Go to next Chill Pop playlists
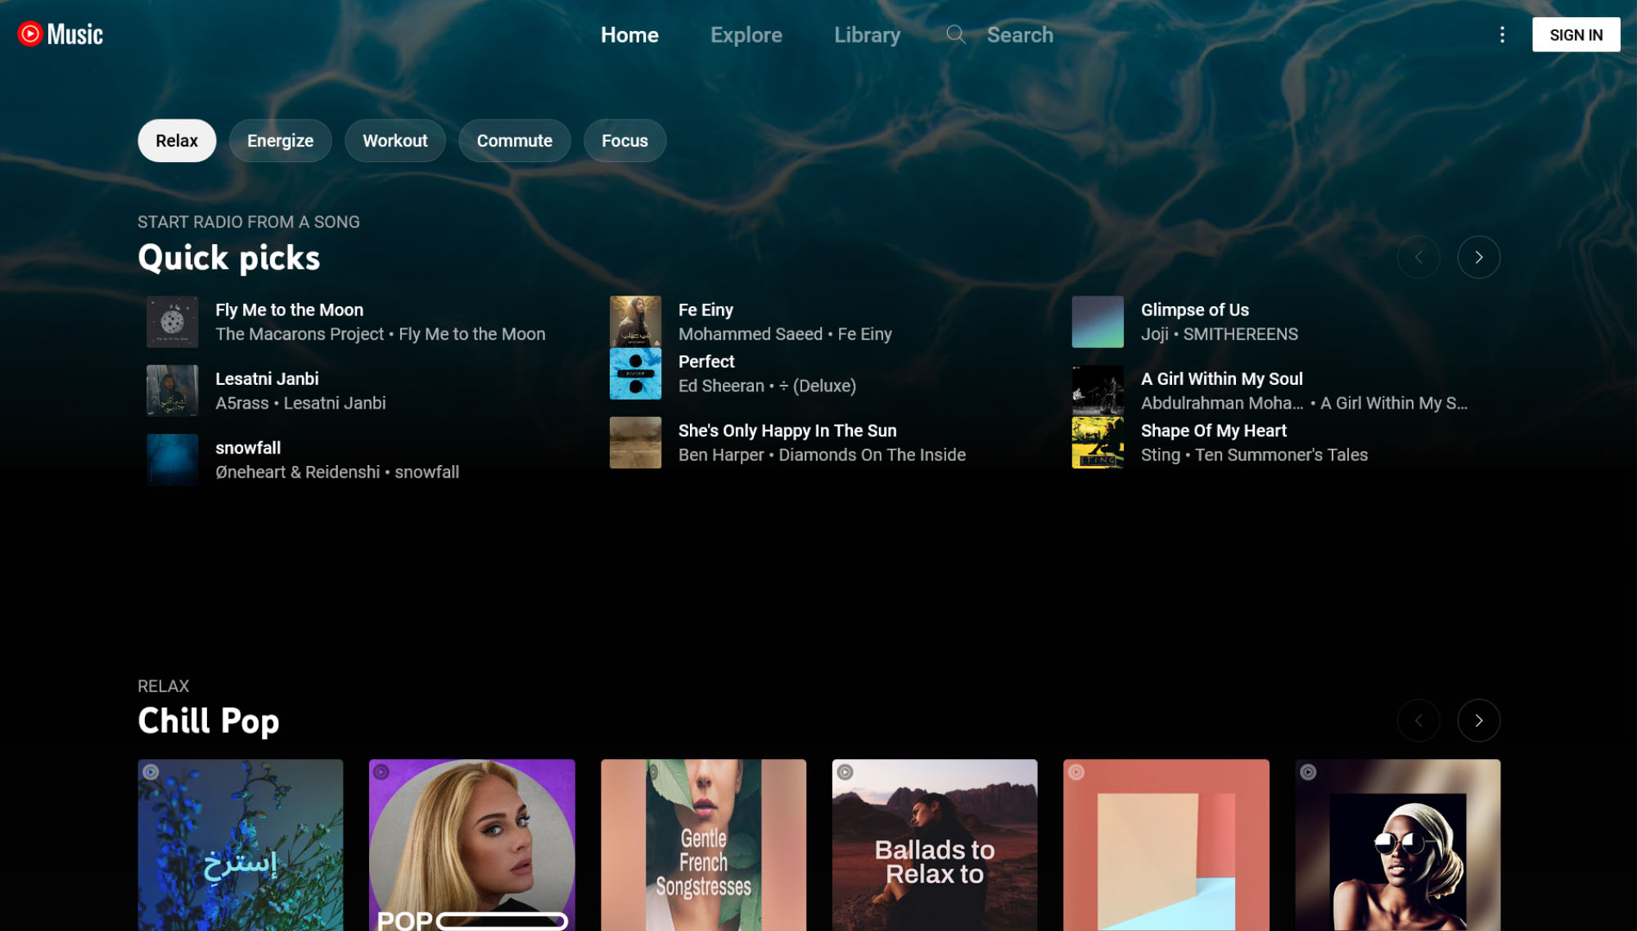 [x=1478, y=721]
